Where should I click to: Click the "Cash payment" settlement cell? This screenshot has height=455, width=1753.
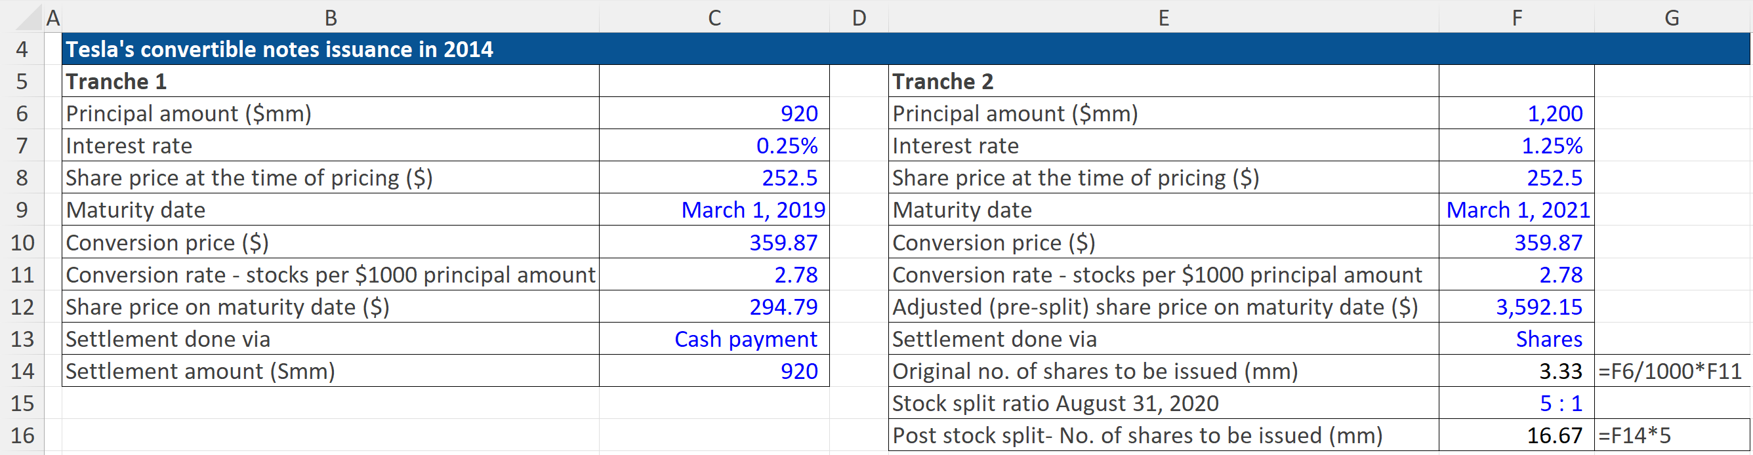[x=714, y=339]
